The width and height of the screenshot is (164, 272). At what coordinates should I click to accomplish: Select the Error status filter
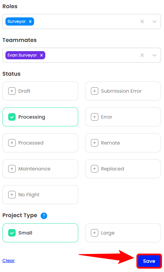tap(123, 117)
